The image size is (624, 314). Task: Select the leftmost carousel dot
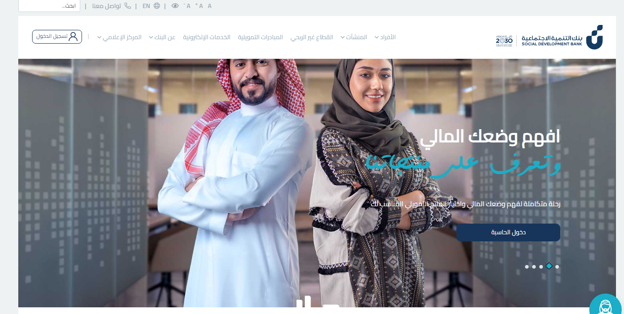pos(527,267)
